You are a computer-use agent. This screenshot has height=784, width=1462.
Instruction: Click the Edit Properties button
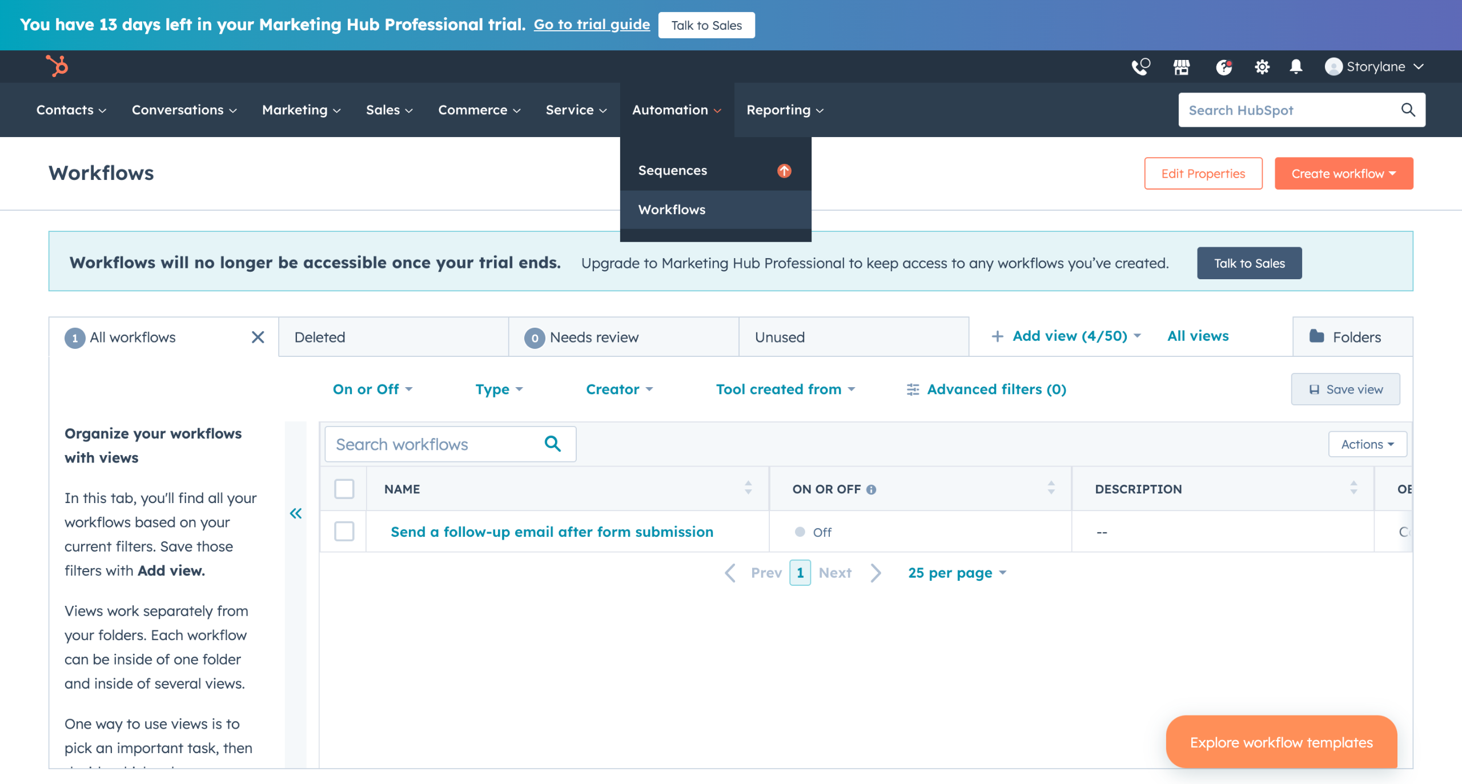1203,174
